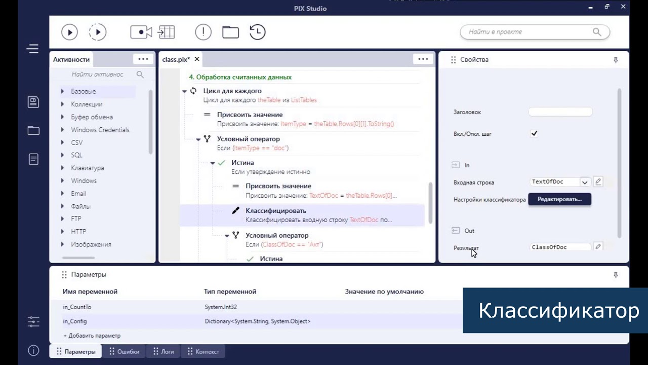
Task: Click the exclamation mark icon in the toolbar
Action: point(203,32)
